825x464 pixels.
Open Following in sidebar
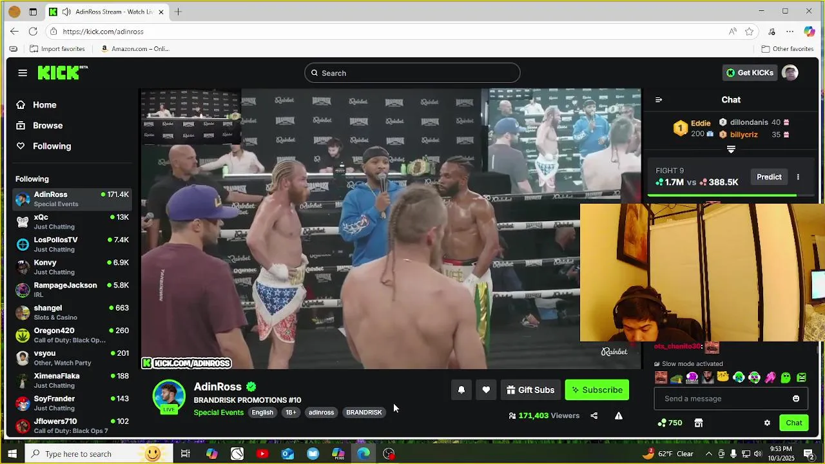point(52,146)
